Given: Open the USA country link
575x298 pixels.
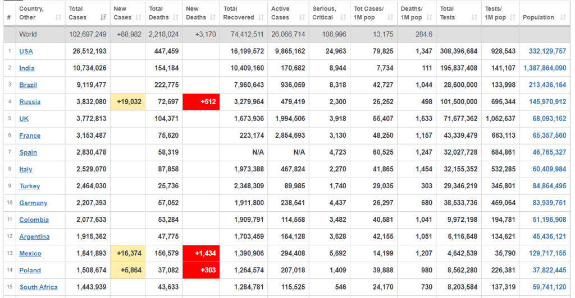Looking at the screenshot, I should click(26, 52).
